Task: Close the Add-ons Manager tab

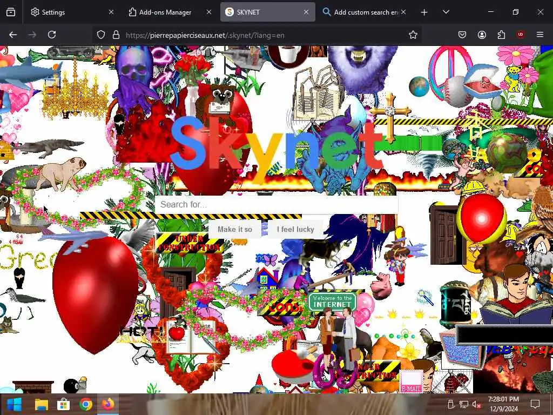Action: point(209,12)
